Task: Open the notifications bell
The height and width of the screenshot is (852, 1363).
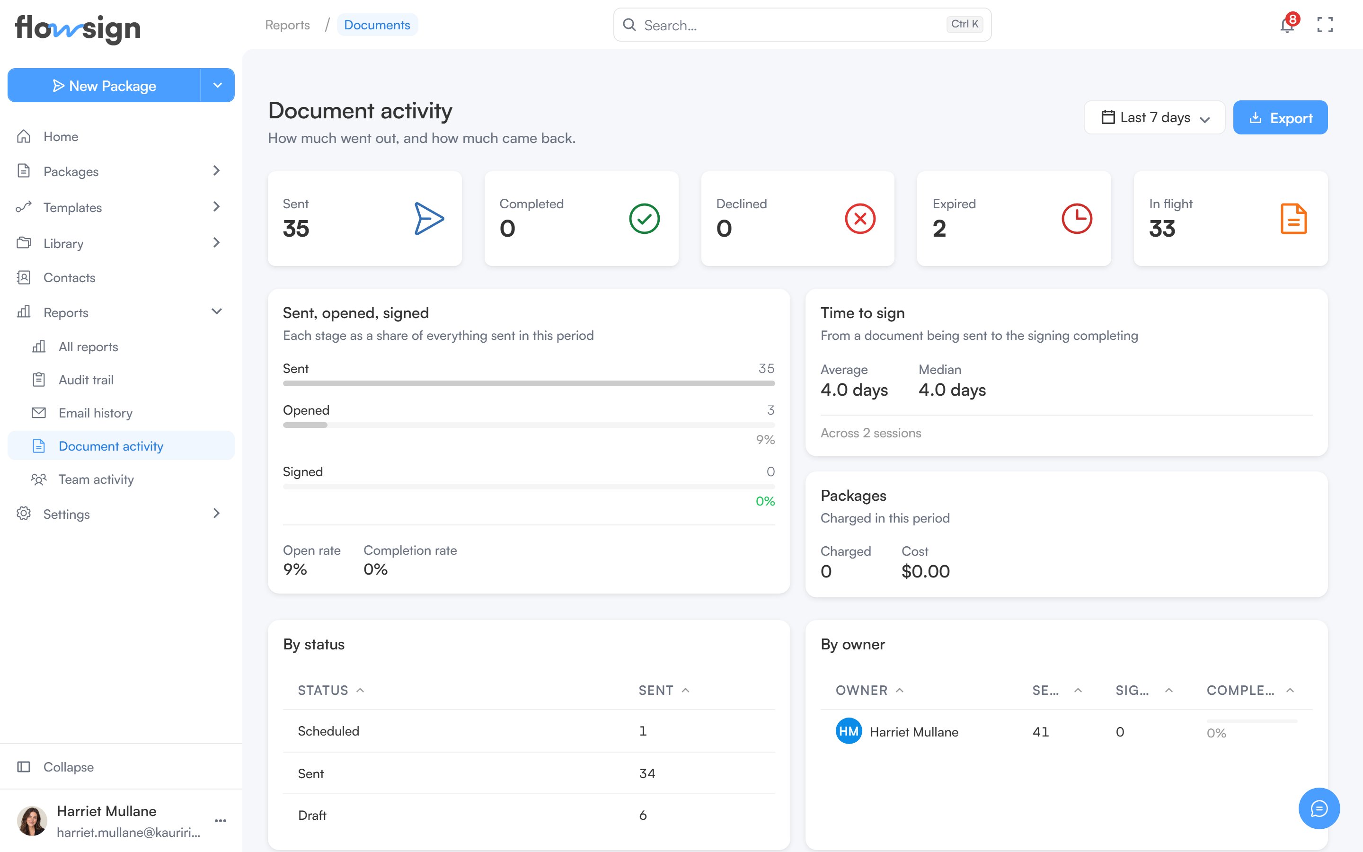Action: (1287, 25)
